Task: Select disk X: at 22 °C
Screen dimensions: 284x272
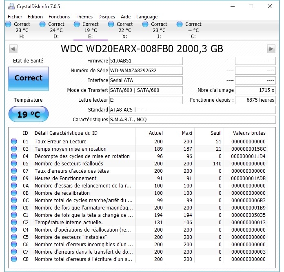Action: point(124,30)
